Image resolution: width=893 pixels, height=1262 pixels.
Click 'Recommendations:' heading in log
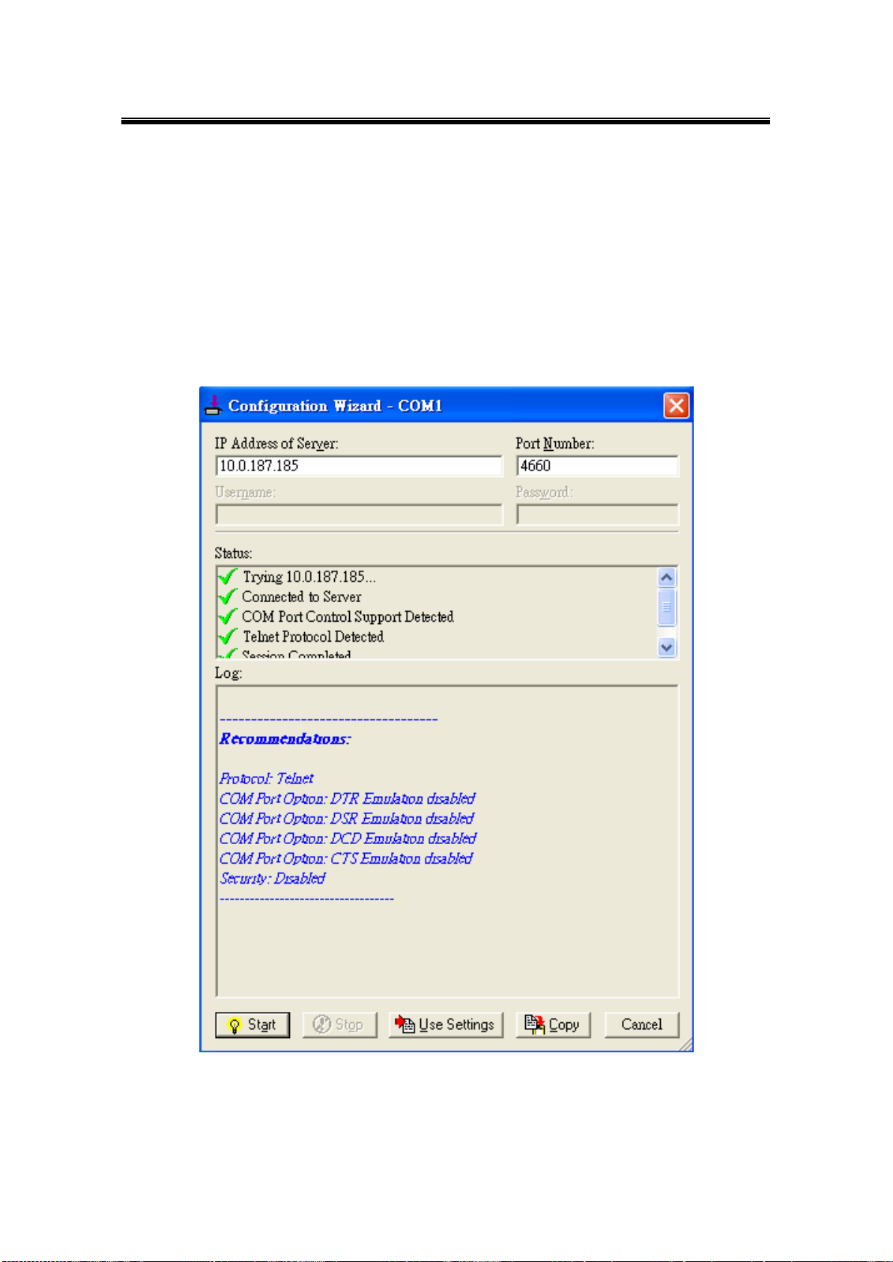pyautogui.click(x=285, y=739)
